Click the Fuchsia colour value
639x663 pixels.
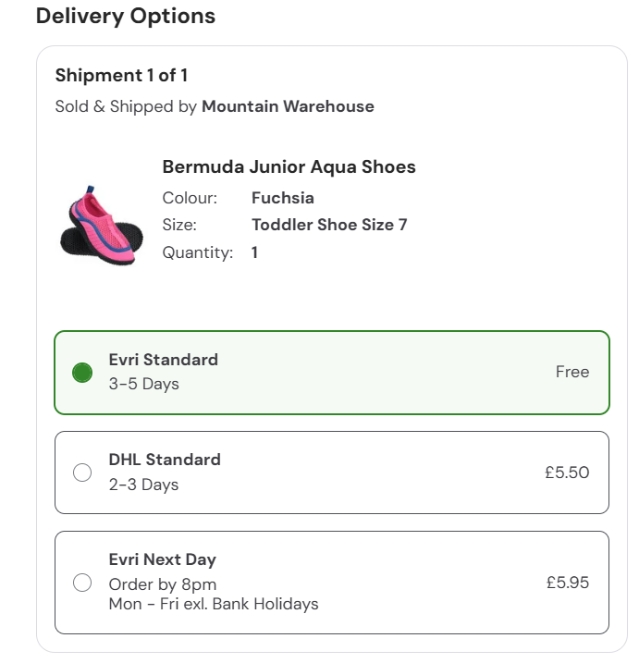click(x=283, y=198)
